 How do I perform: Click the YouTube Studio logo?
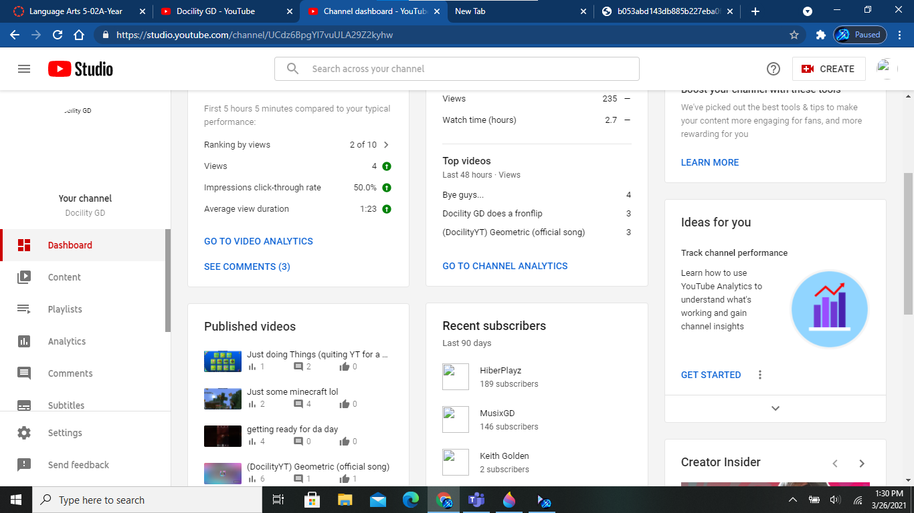(80, 69)
